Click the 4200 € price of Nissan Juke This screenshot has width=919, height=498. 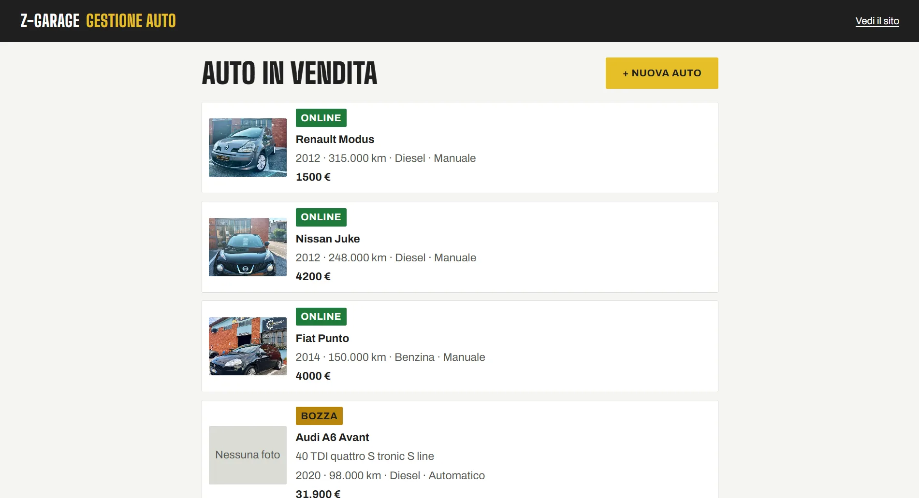pyautogui.click(x=313, y=276)
